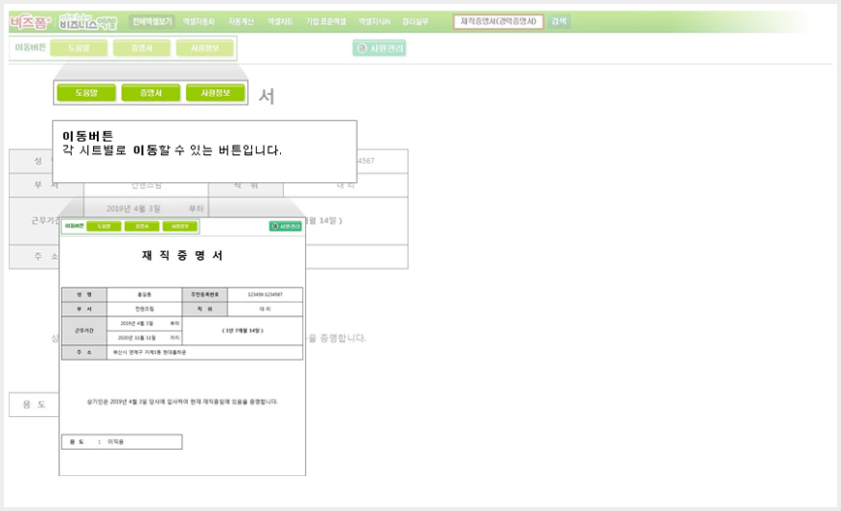Select the 엑셀지식iN menu item
Image resolution: width=841 pixels, height=511 pixels.
click(x=374, y=21)
